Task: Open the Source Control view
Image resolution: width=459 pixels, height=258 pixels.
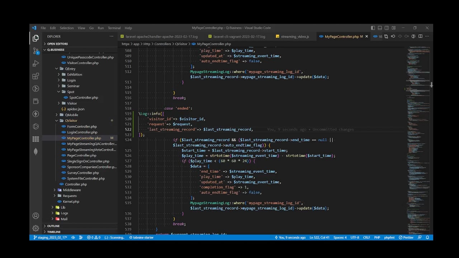Action: (x=36, y=51)
